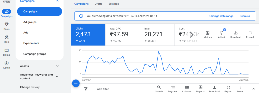
Task: Click the May 2026 axis label
Action: pyautogui.click(x=244, y=80)
